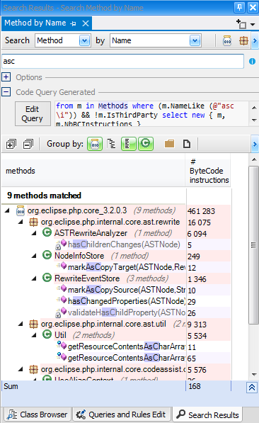
Task: Select getResourceContentsAsCharArray row with 11 instructions
Action: [x=127, y=346]
